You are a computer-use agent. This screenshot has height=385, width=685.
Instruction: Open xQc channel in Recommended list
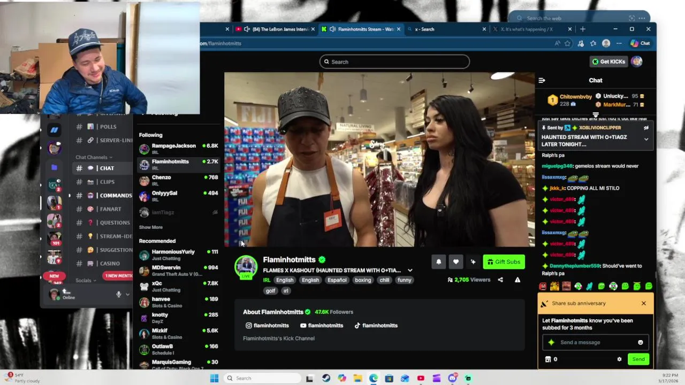[x=179, y=286]
